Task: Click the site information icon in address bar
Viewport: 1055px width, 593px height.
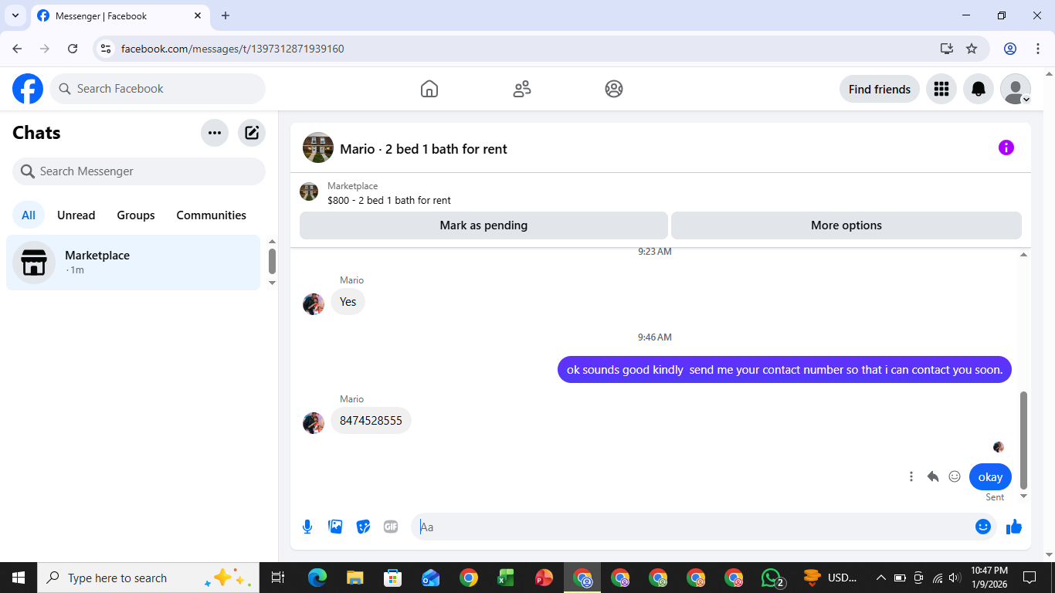Action: click(107, 49)
